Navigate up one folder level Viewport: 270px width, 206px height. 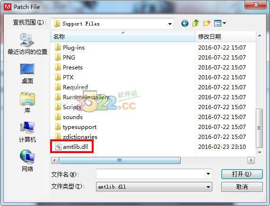[196, 23]
